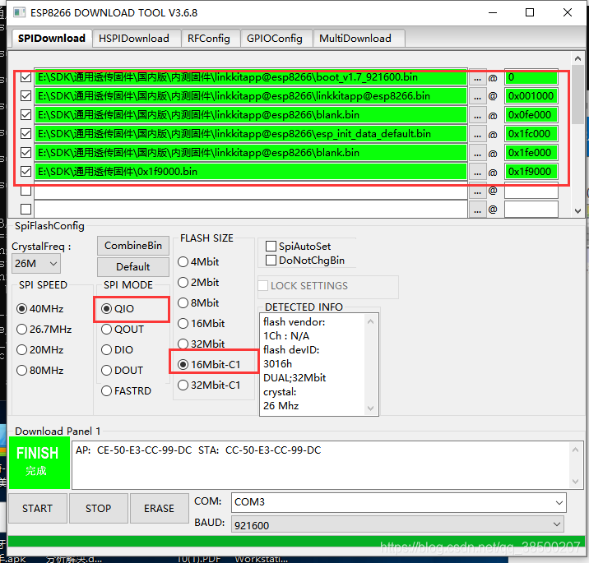Screen dimensions: 589x563
Task: Click the Detected Info scroll up arrow
Action: click(371, 321)
